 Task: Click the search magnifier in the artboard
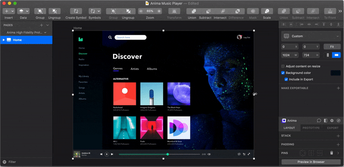pyautogui.click(x=110, y=37)
